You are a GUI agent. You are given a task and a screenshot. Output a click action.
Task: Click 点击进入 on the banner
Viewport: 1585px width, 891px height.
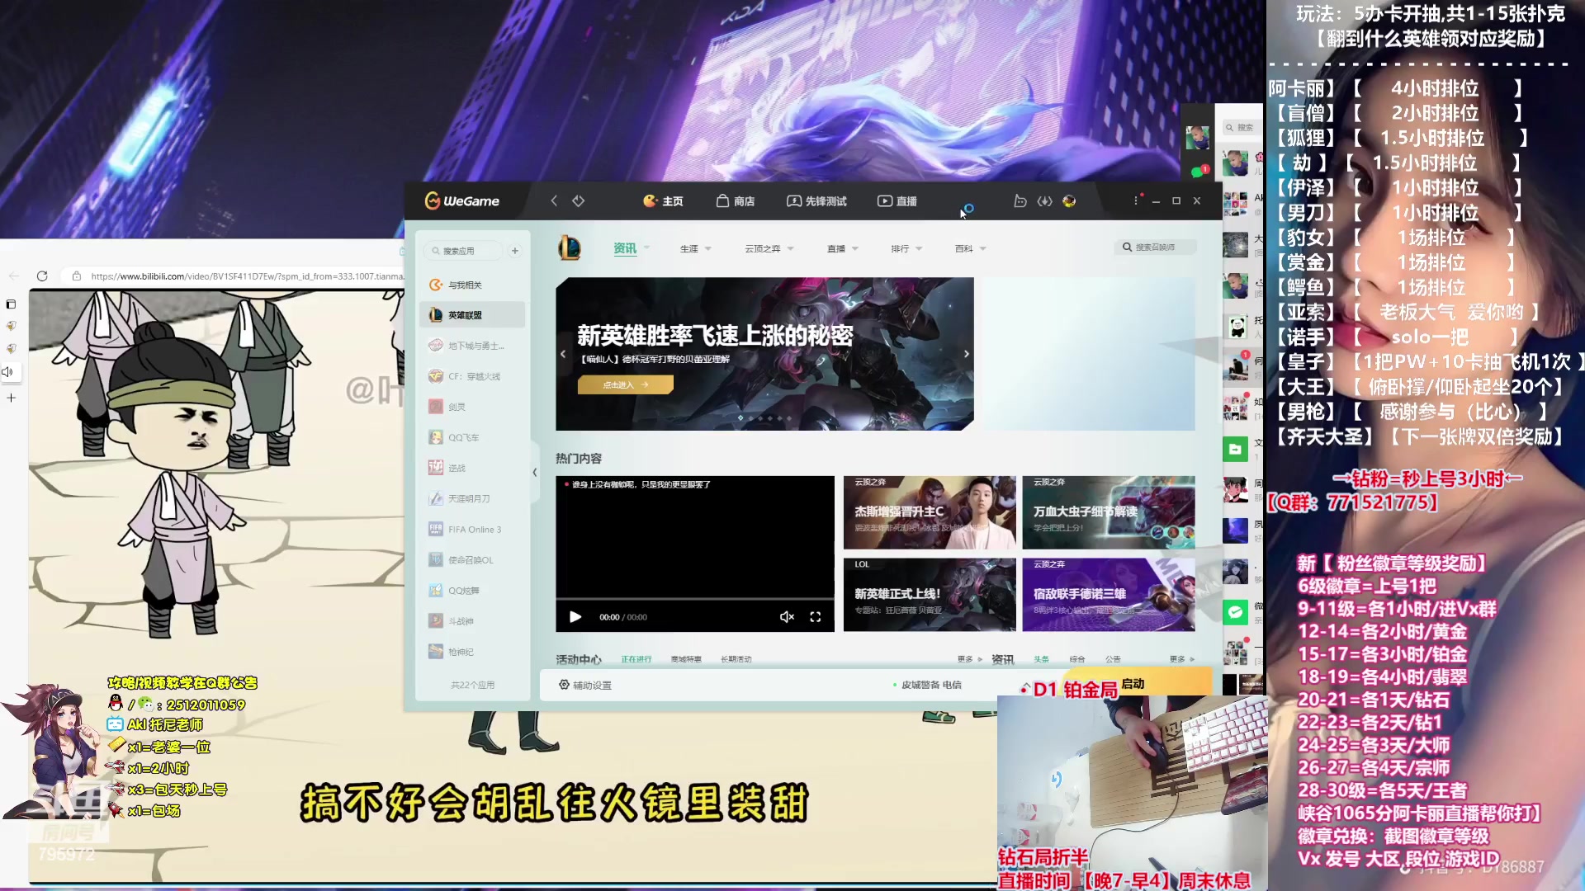pyautogui.click(x=625, y=384)
